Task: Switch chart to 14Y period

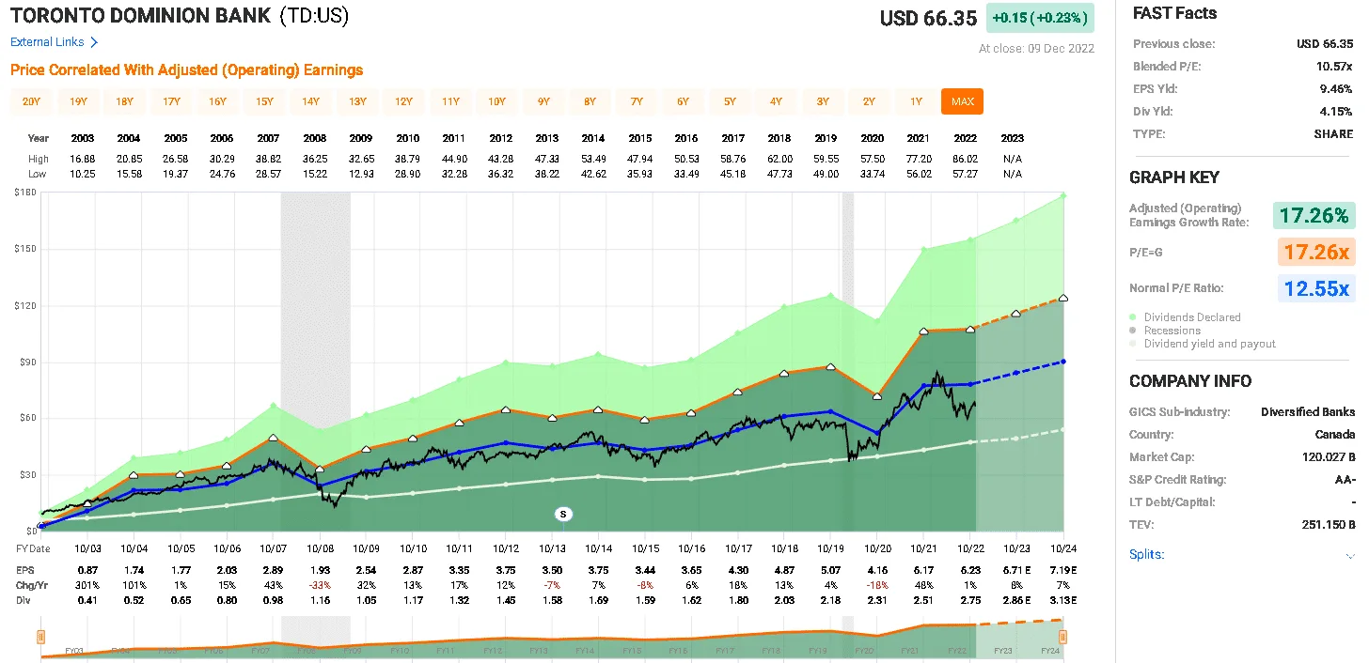Action: pyautogui.click(x=310, y=101)
